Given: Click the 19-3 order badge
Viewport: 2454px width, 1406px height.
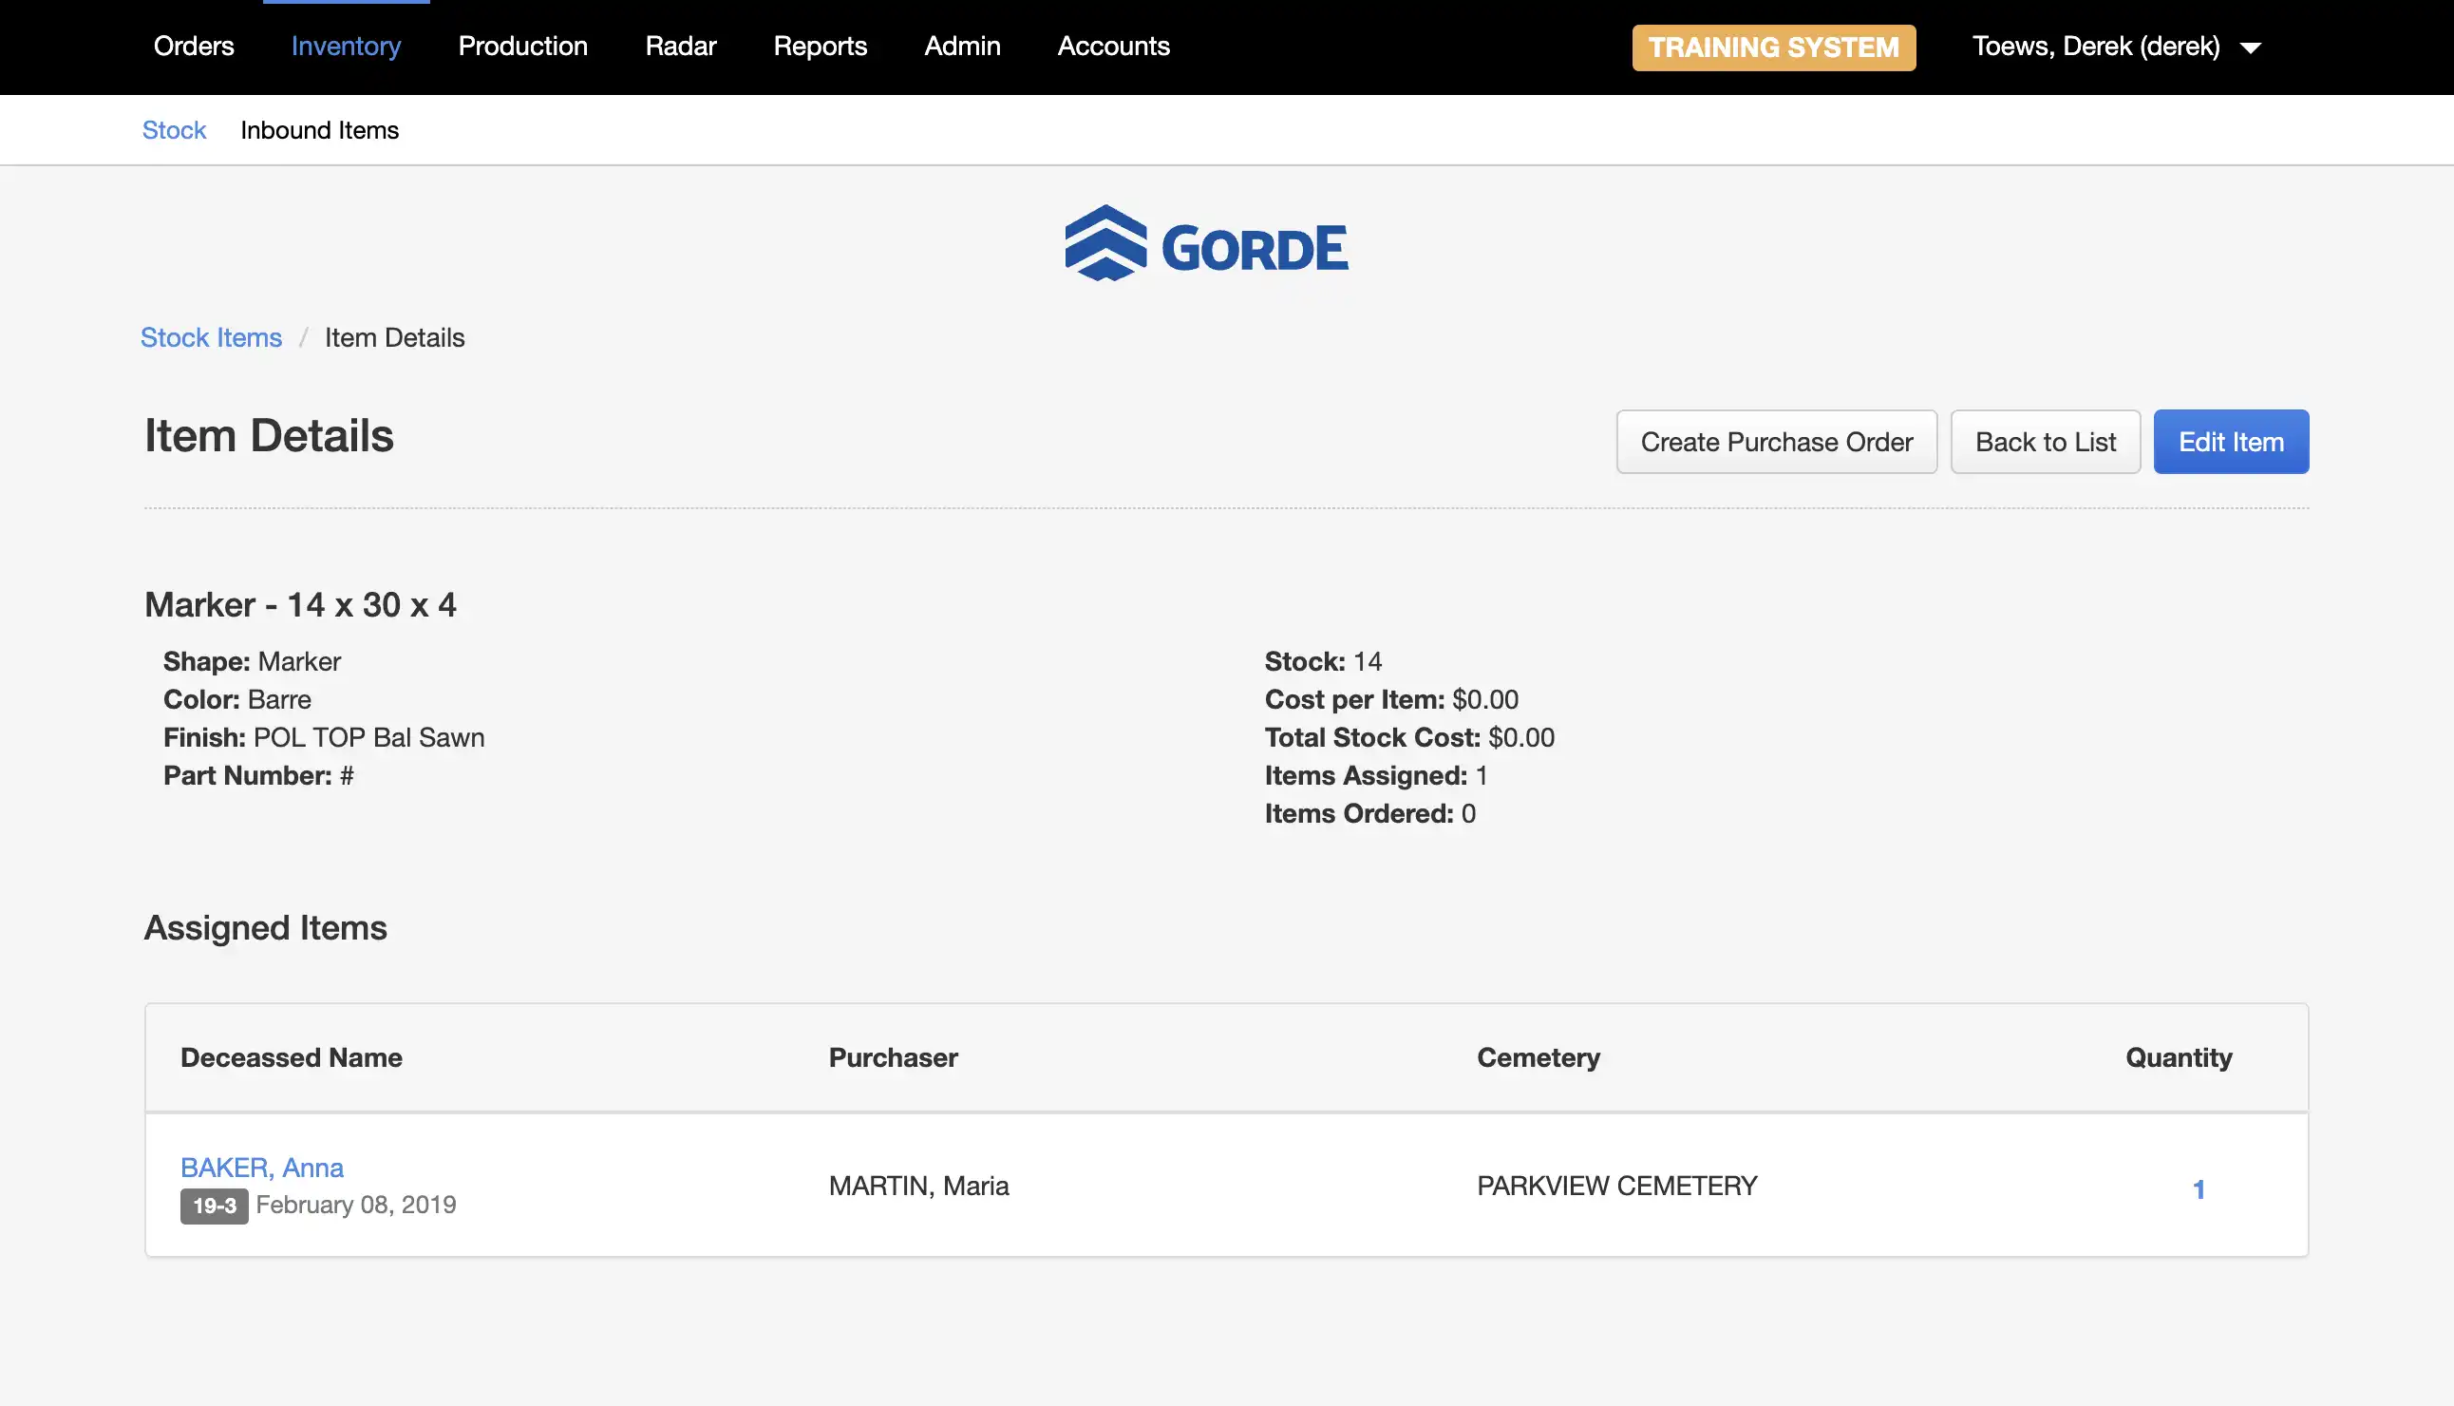Looking at the screenshot, I should (215, 1206).
